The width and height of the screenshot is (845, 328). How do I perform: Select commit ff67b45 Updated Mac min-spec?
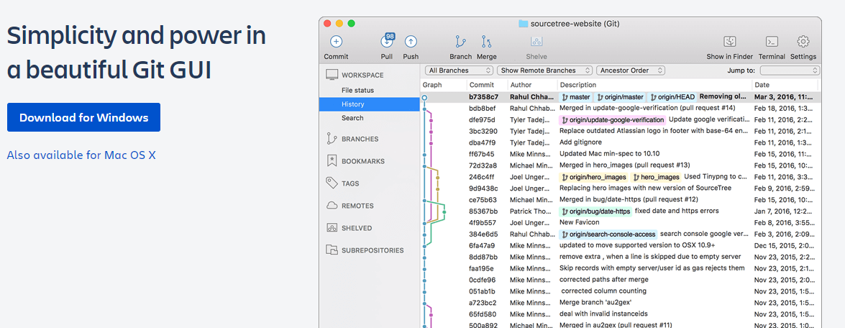click(x=621, y=154)
